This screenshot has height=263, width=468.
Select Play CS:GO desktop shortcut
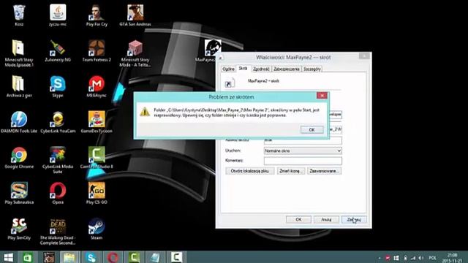[x=97, y=194]
